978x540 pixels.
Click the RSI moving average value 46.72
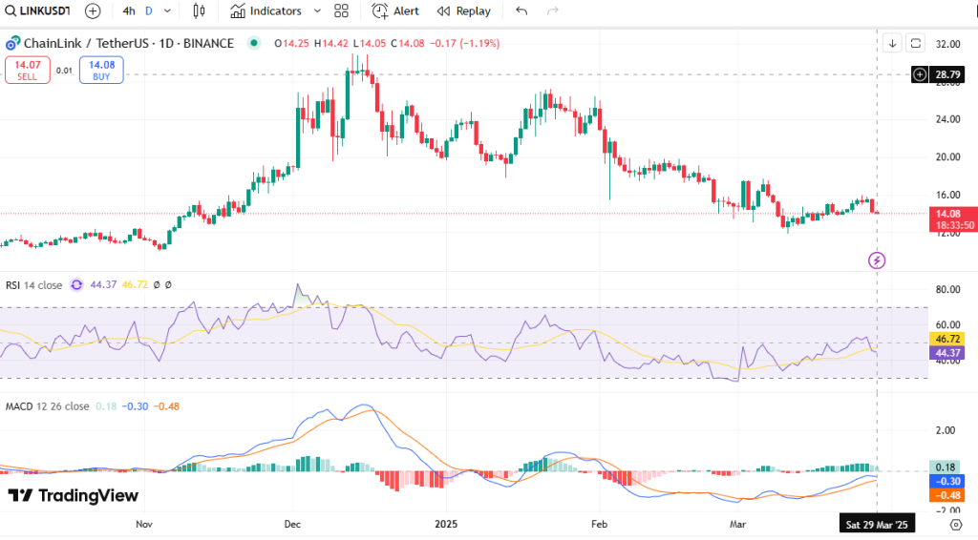(x=135, y=284)
